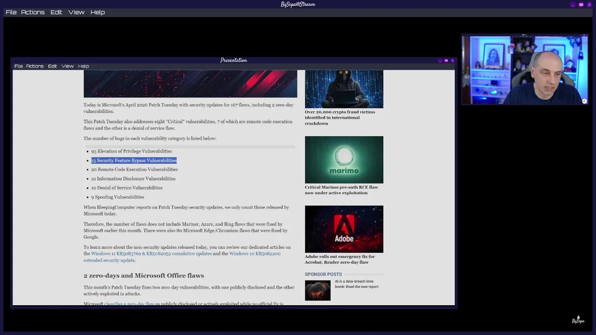Close the BySepa@Stream outer window
The image size is (596, 335).
(589, 5)
